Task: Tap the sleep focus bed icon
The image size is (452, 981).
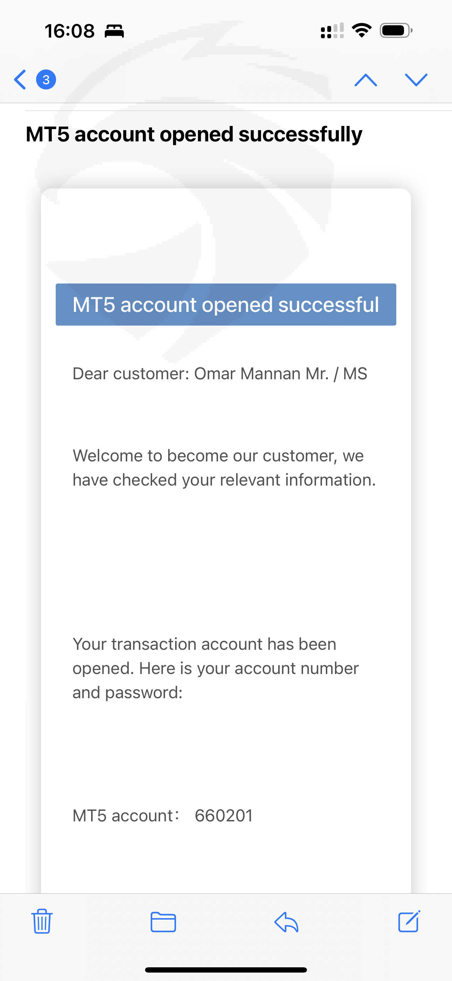Action: coord(114,31)
